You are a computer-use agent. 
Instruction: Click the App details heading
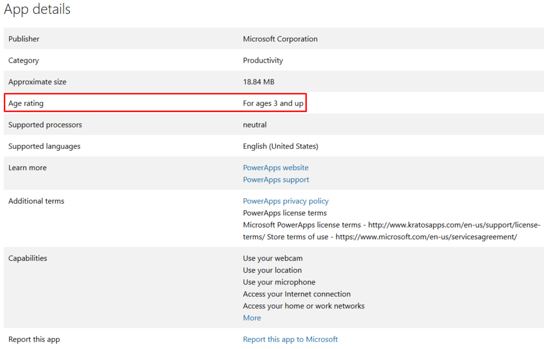[x=37, y=9]
